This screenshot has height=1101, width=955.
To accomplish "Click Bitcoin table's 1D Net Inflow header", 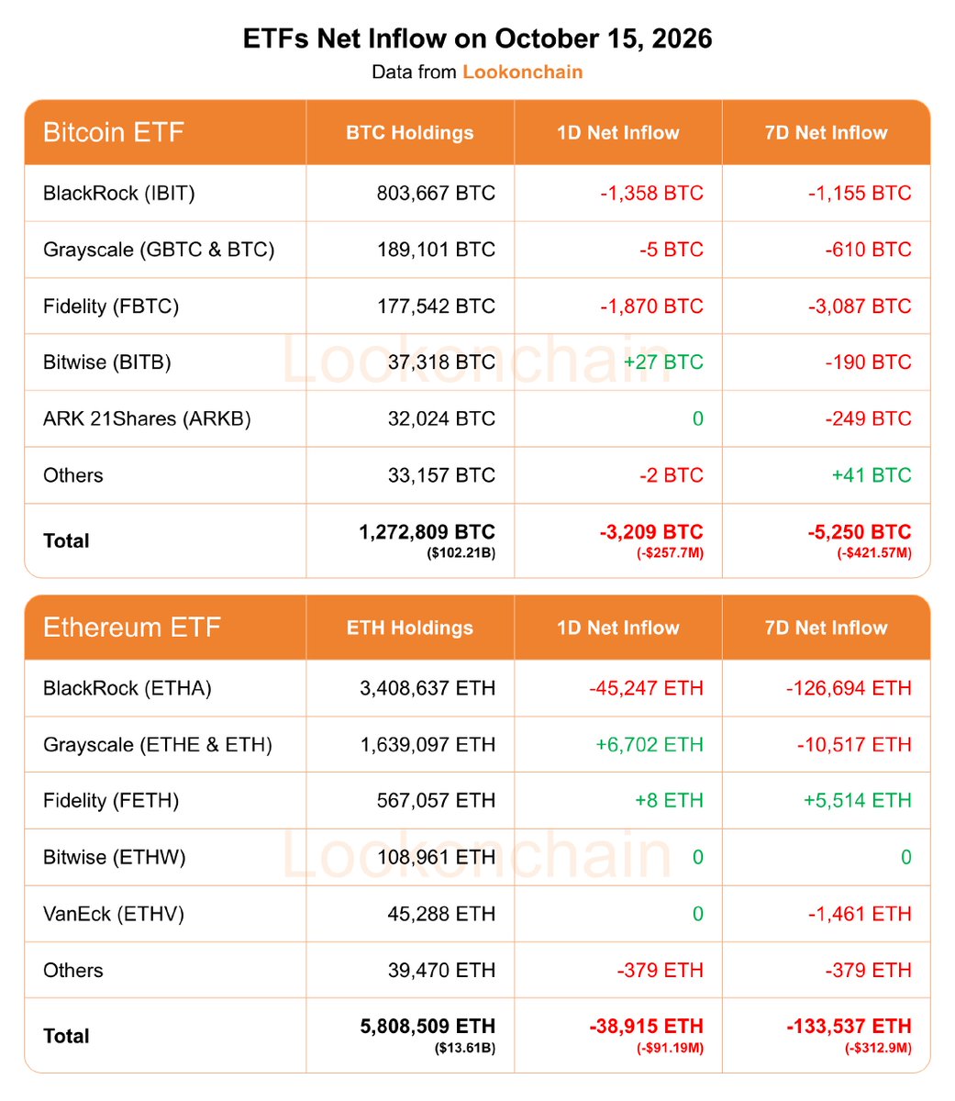I will [618, 132].
